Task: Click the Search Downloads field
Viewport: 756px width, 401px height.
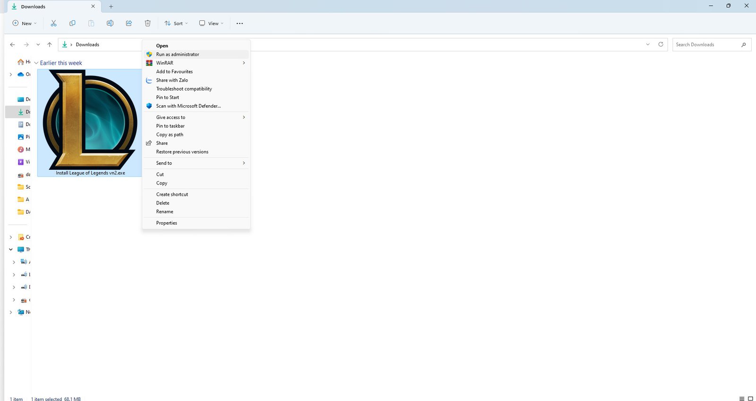Action: point(706,45)
